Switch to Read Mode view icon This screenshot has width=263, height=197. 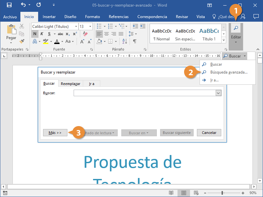171,193
